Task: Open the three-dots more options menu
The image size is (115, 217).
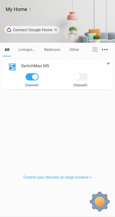Action: [x=105, y=50]
